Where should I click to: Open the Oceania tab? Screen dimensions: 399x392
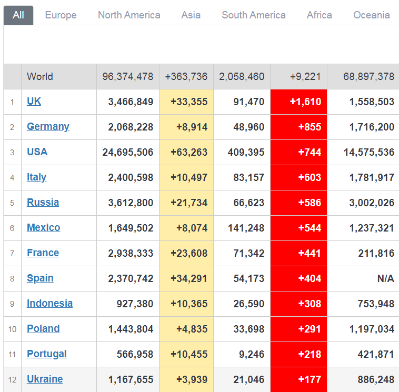[x=371, y=15]
